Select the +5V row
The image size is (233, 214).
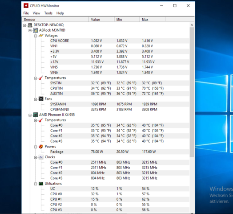(120, 57)
